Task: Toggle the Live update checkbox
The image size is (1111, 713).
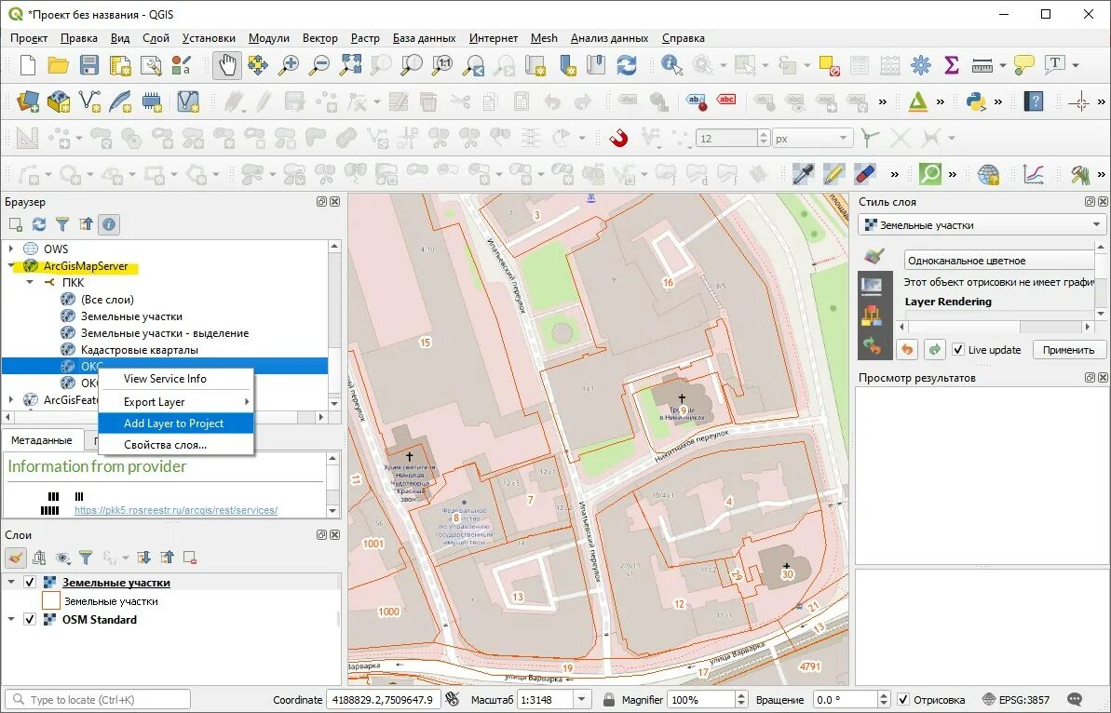Action: 958,350
